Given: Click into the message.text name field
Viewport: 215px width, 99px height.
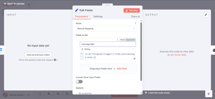Looking at the screenshot, I should [108, 44].
